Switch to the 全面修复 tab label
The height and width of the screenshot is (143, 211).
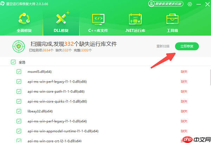pos(24,31)
